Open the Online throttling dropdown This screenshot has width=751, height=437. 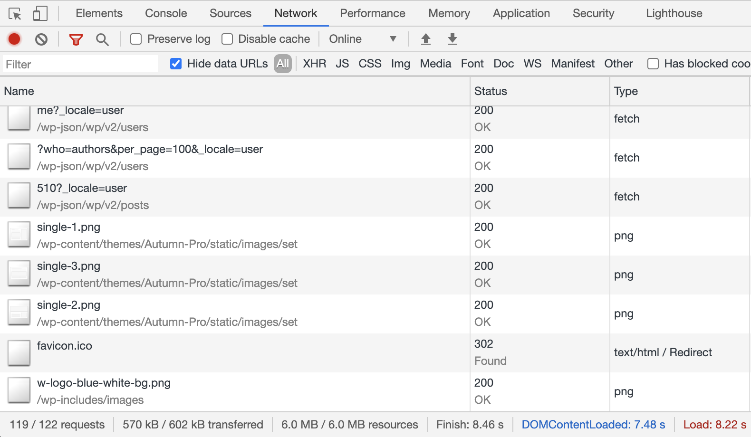(x=362, y=39)
